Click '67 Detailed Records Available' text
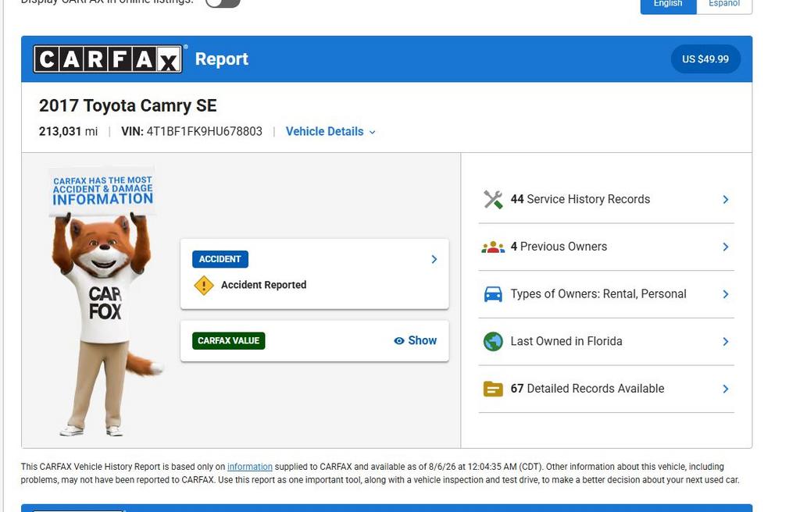This screenshot has height=512, width=800. [587, 389]
